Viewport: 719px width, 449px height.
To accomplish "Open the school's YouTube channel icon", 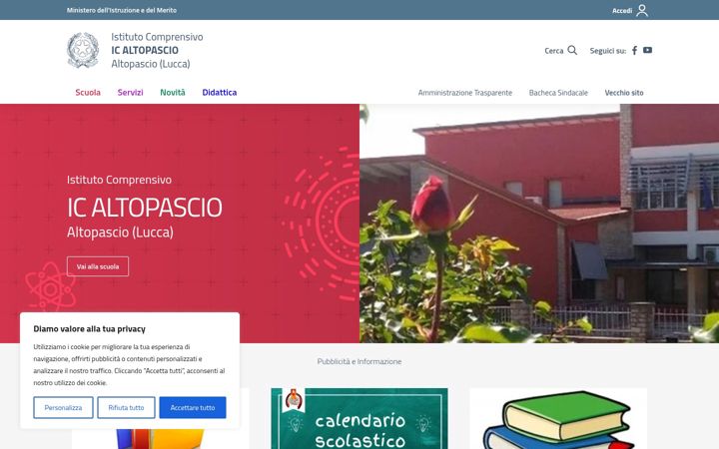I will [647, 50].
